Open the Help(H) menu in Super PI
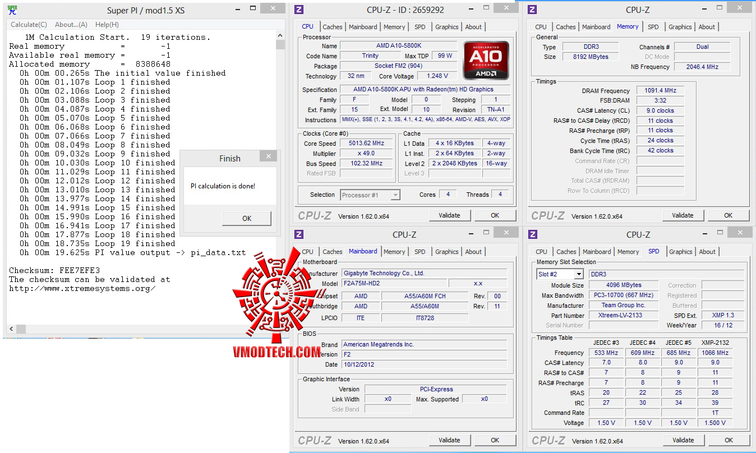This screenshot has width=756, height=453. point(107,25)
